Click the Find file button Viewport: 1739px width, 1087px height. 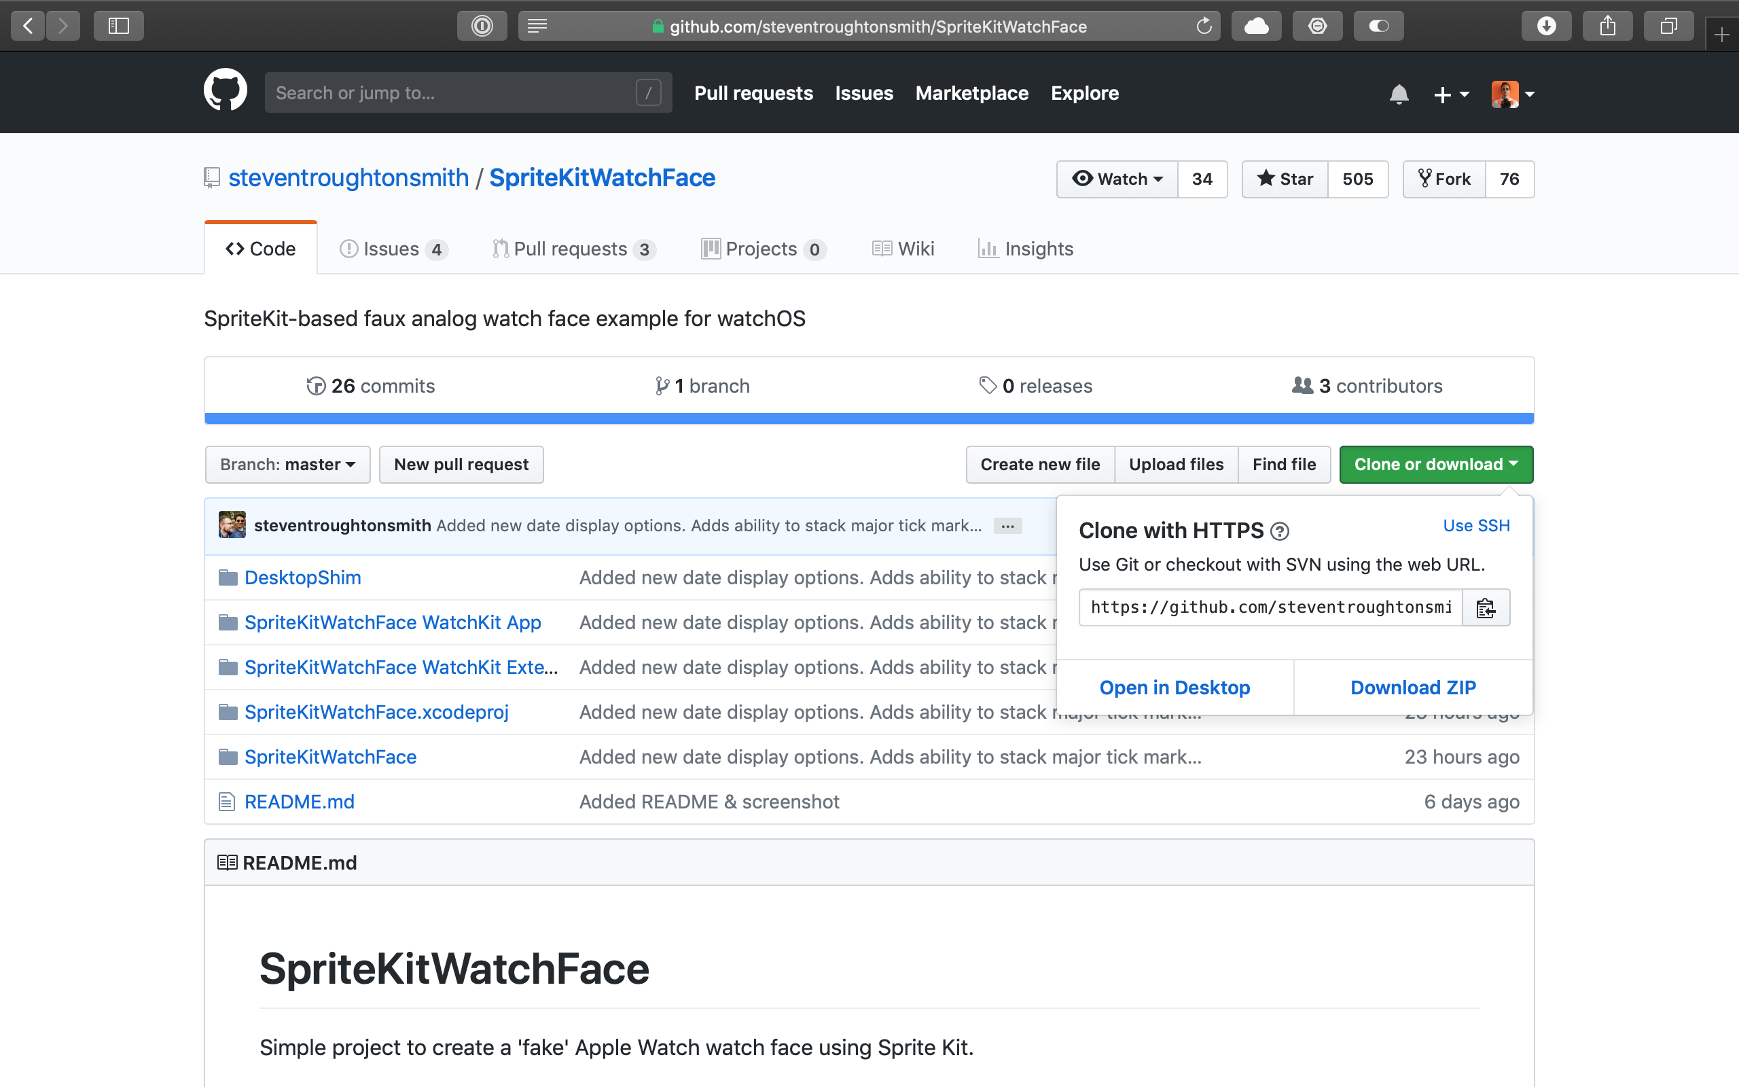tap(1284, 465)
